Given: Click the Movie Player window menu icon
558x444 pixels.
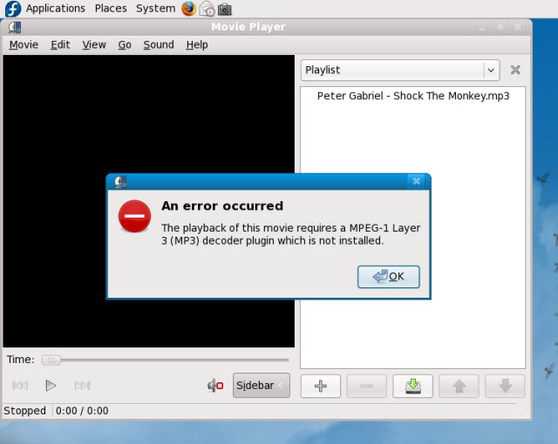Looking at the screenshot, I should (15, 27).
